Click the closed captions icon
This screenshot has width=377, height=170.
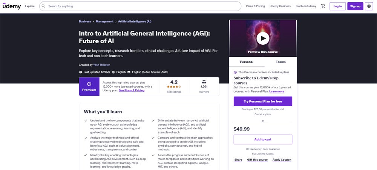(x=129, y=72)
